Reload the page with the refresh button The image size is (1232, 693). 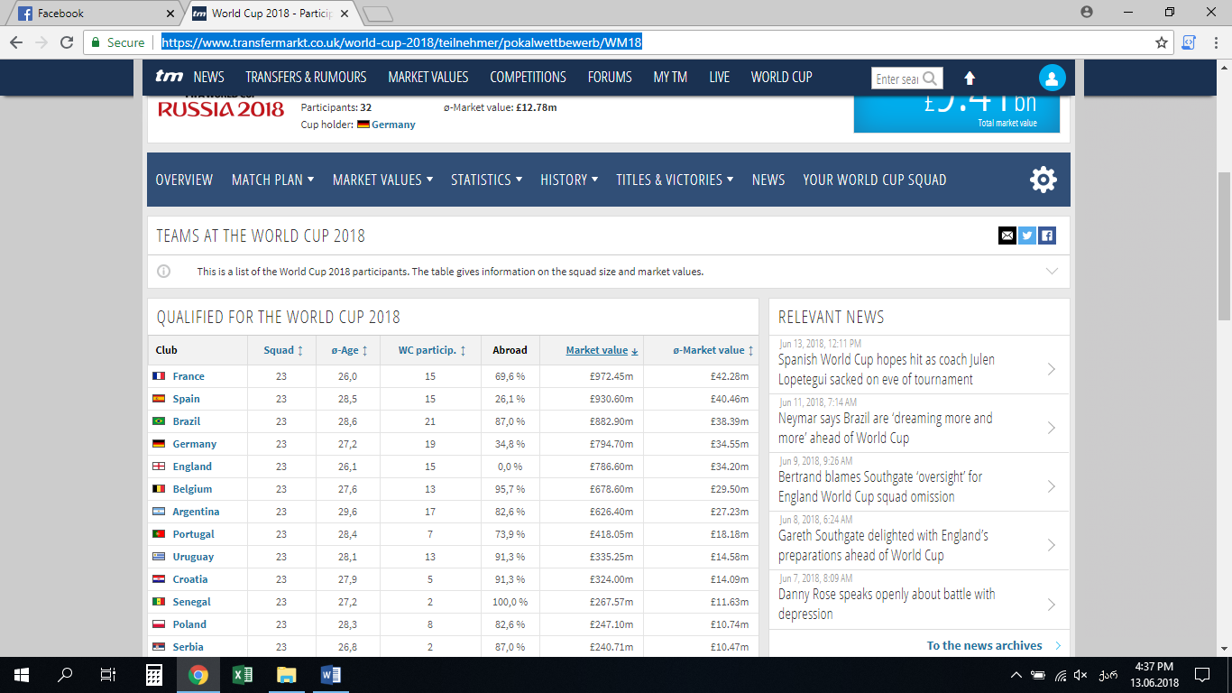point(67,42)
